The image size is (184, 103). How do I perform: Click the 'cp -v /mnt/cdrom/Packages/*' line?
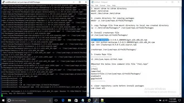pos(122,28)
